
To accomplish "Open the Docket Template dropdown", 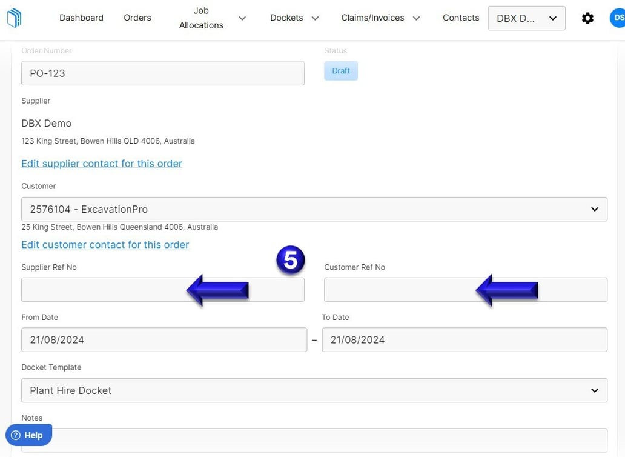I will click(314, 390).
